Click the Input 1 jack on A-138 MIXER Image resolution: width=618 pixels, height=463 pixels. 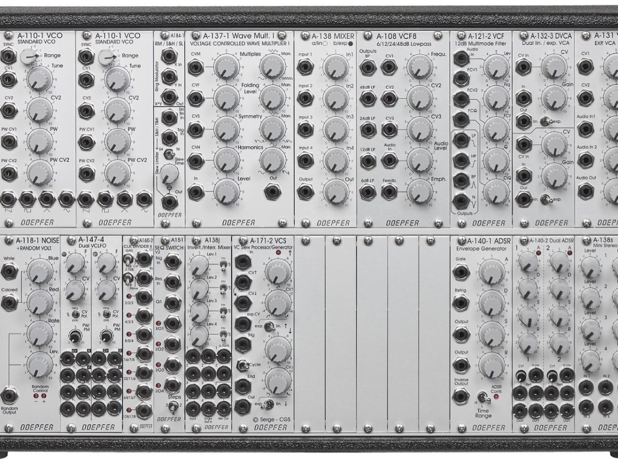305,67
